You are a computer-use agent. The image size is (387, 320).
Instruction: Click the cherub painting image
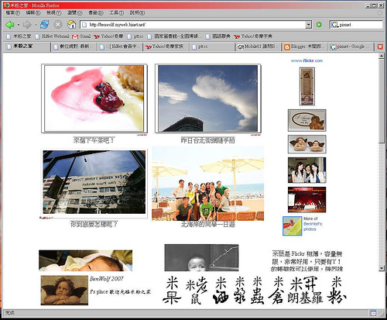click(64, 291)
